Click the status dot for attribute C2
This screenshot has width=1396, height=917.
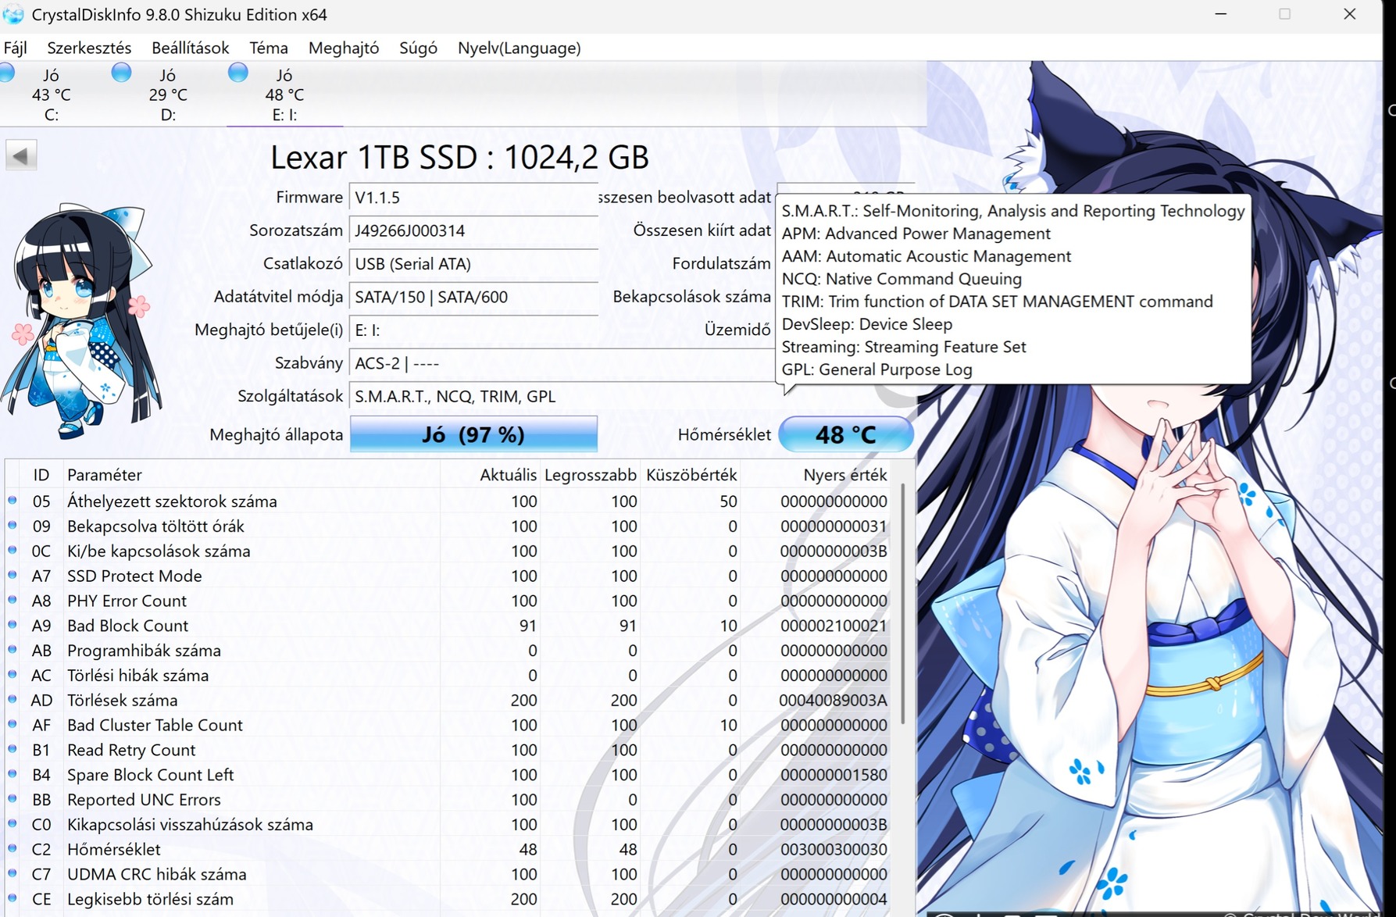tap(12, 848)
